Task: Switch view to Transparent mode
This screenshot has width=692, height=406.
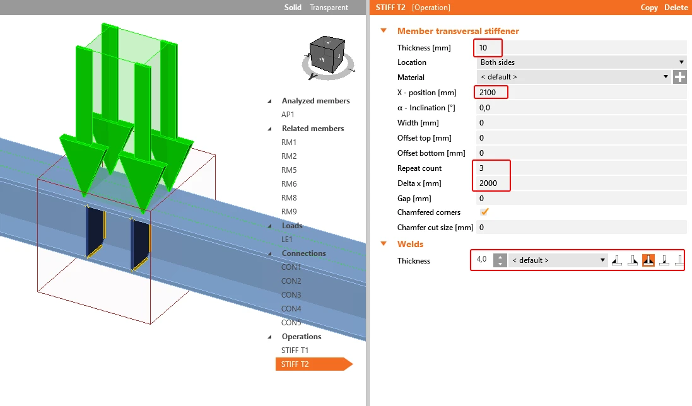Action: point(329,8)
